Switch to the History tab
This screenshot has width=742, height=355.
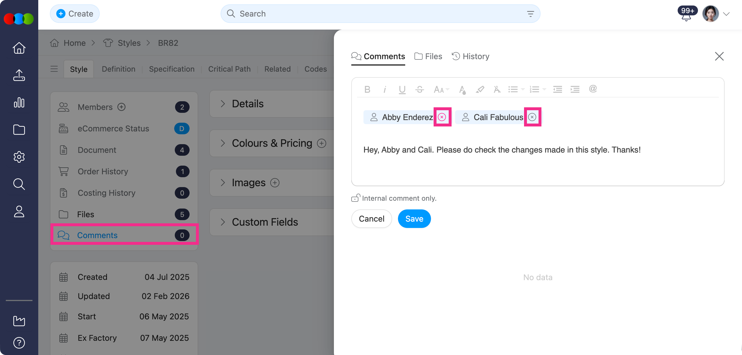[x=470, y=56]
